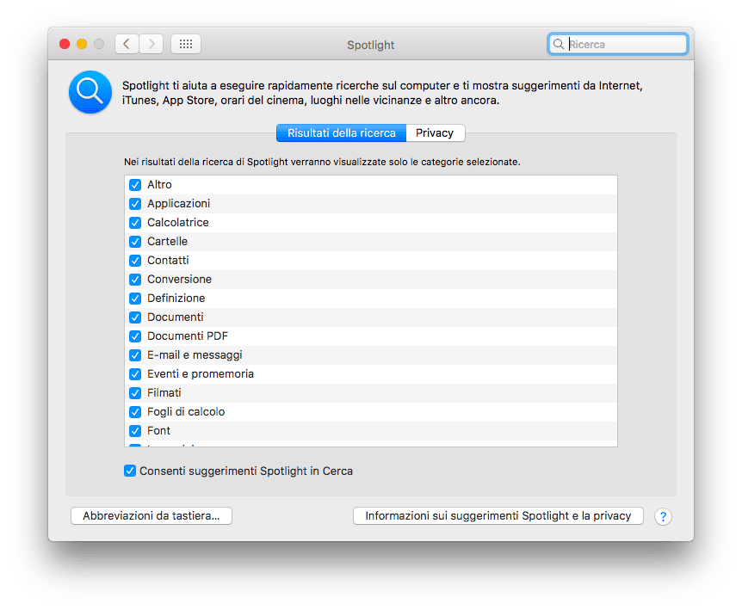This screenshot has width=742, height=610.
Task: Click the search field magnifier icon
Action: point(559,44)
